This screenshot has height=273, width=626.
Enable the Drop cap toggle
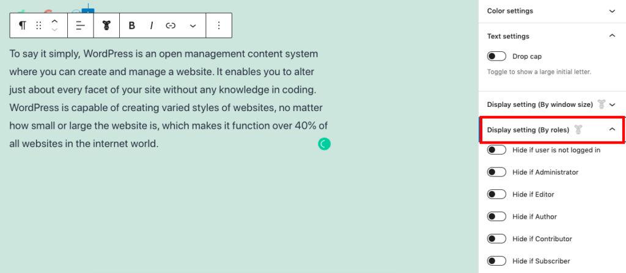[496, 56]
